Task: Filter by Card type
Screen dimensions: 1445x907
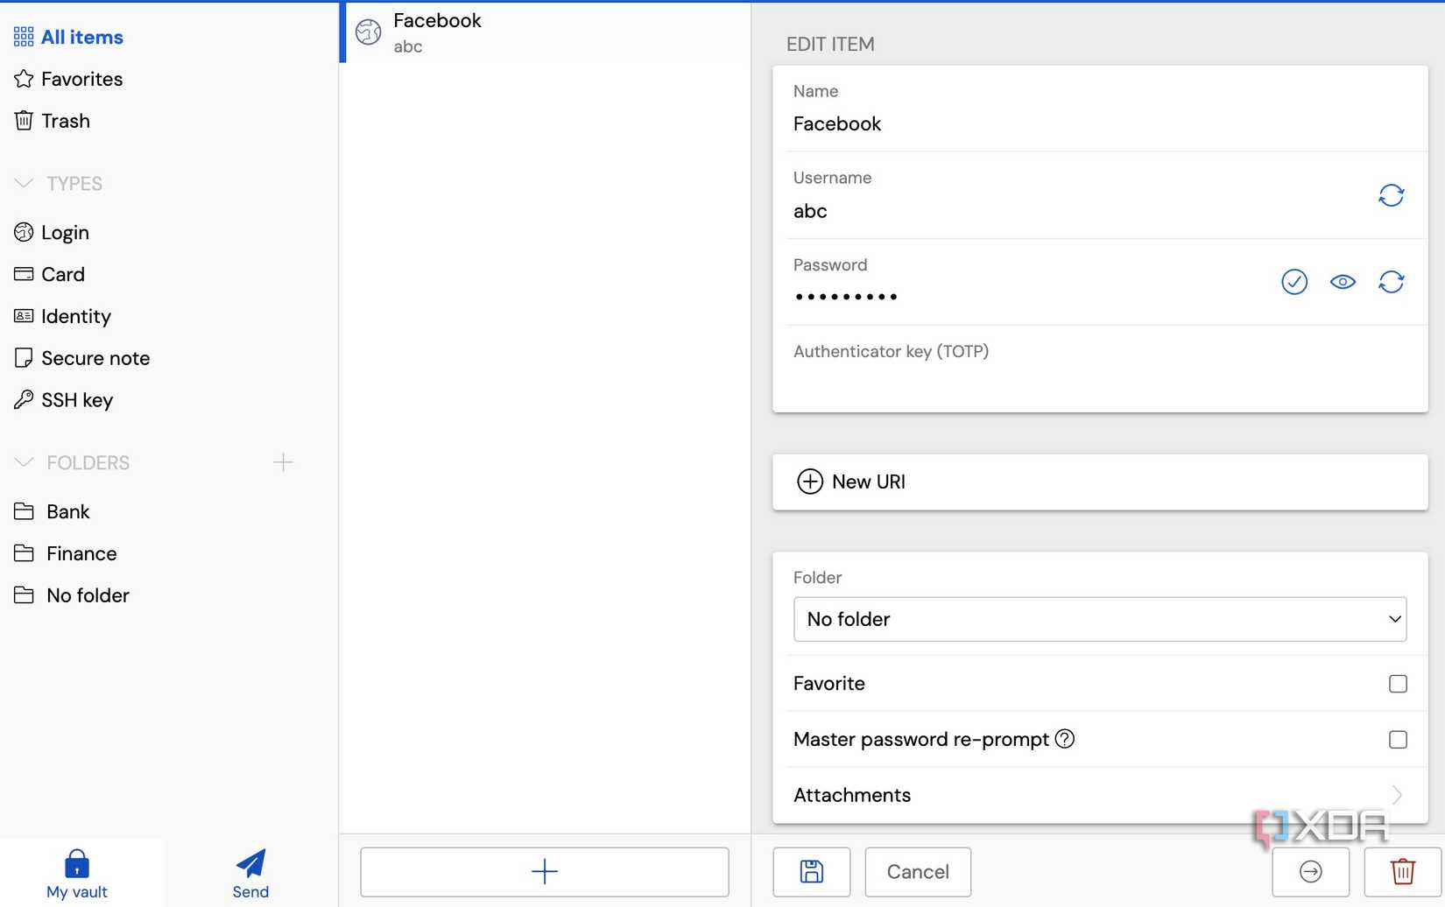Action: pos(50,275)
